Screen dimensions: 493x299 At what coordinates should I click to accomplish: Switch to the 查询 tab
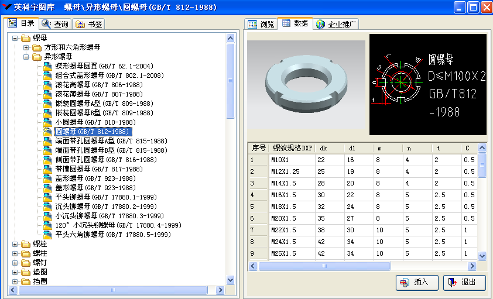pyautogui.click(x=55, y=24)
